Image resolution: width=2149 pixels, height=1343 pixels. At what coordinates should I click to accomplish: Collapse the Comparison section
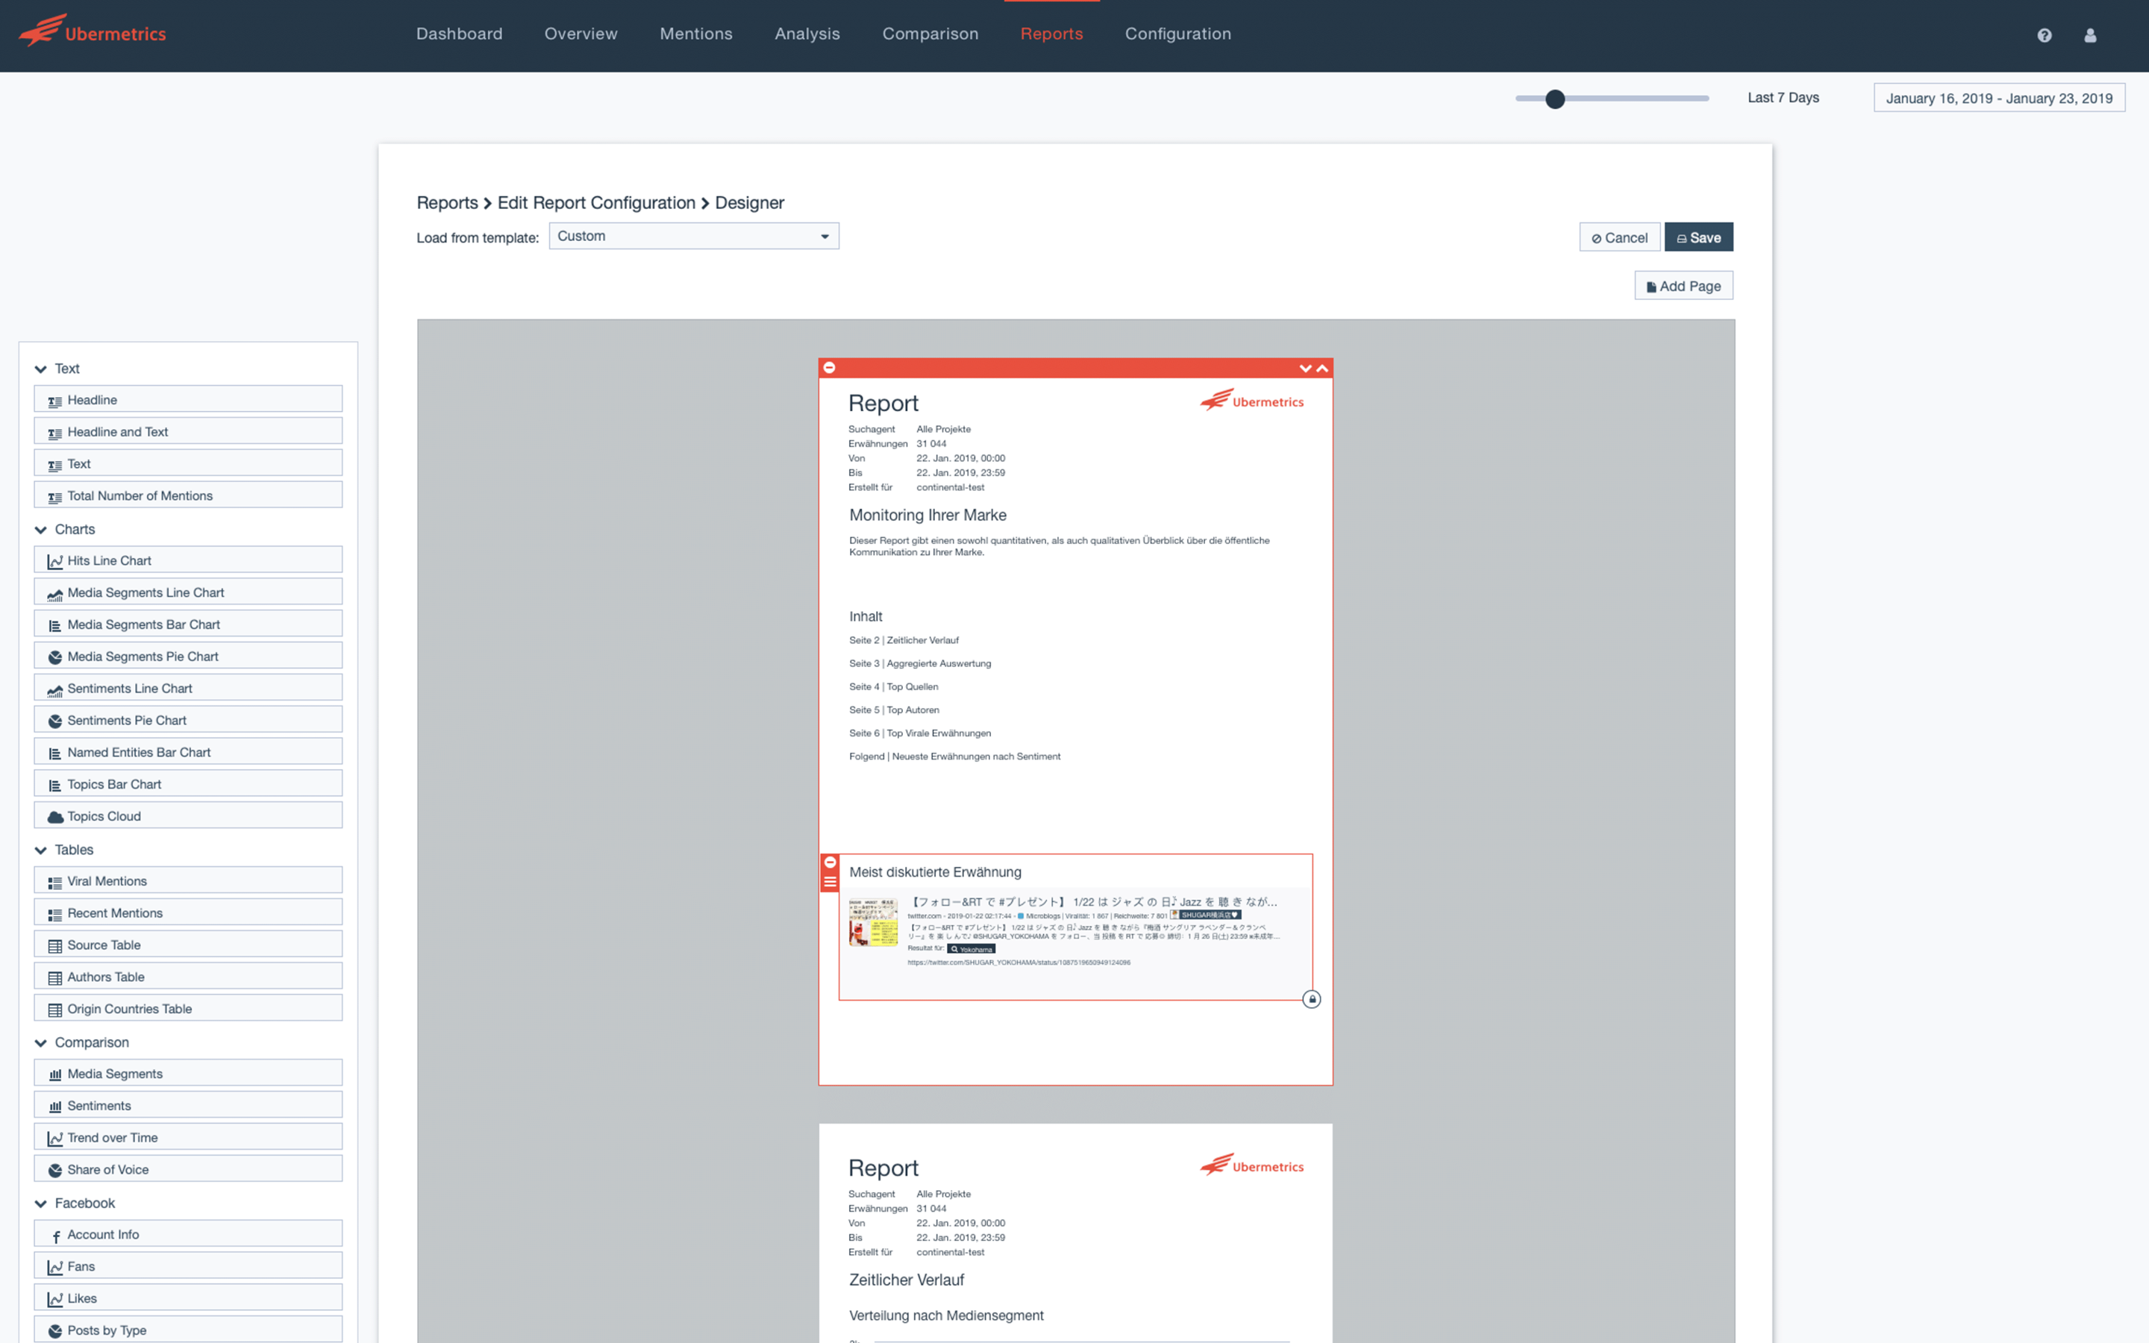[x=41, y=1044]
